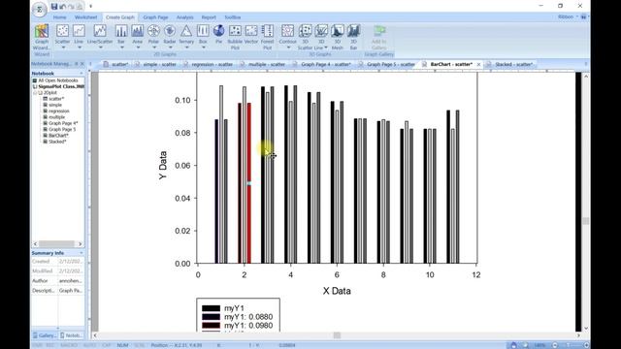Open the Quick Access Toolbar customize arrow

pos(90,7)
